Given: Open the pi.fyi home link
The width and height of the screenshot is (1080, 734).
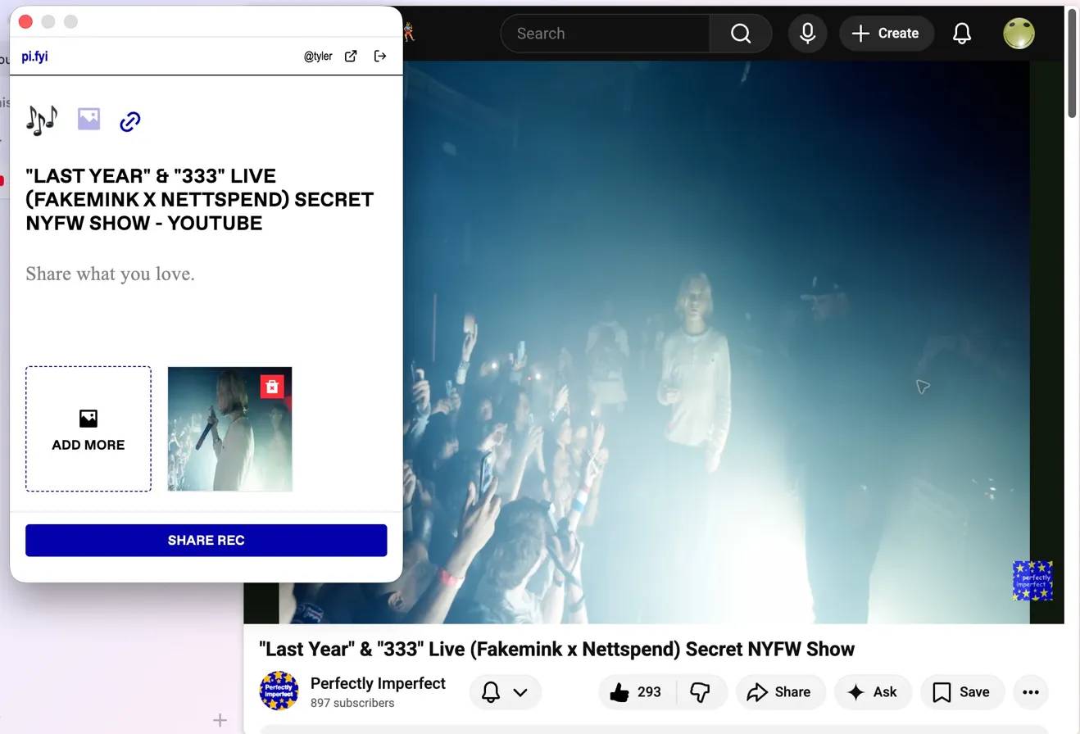Looking at the screenshot, I should coord(34,57).
